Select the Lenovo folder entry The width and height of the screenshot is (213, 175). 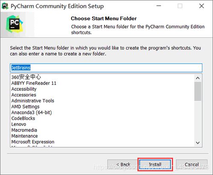[x=19, y=124]
